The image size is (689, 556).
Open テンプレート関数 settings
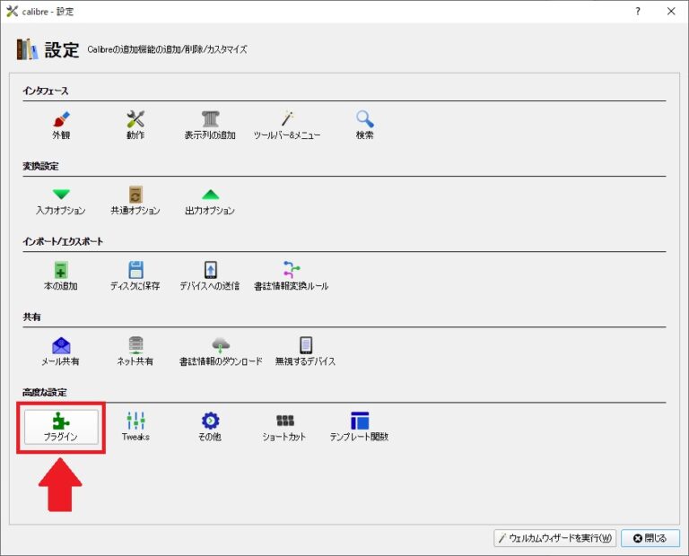360,427
